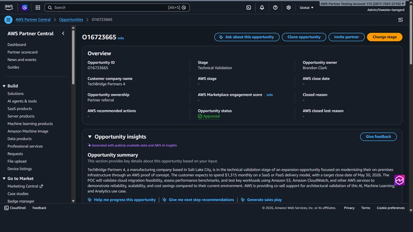
Task: Collapse the Build section in sidebar
Action: (x=5, y=86)
